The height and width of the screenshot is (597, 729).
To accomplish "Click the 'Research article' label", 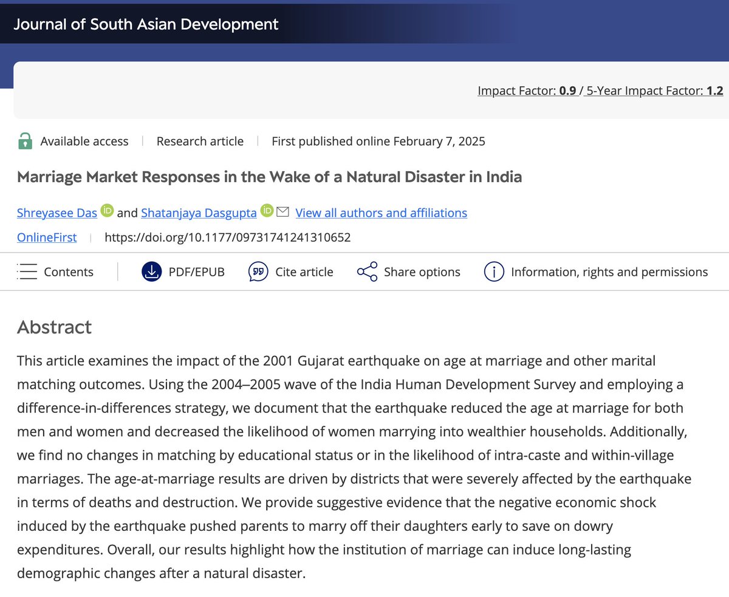I will pyautogui.click(x=200, y=142).
